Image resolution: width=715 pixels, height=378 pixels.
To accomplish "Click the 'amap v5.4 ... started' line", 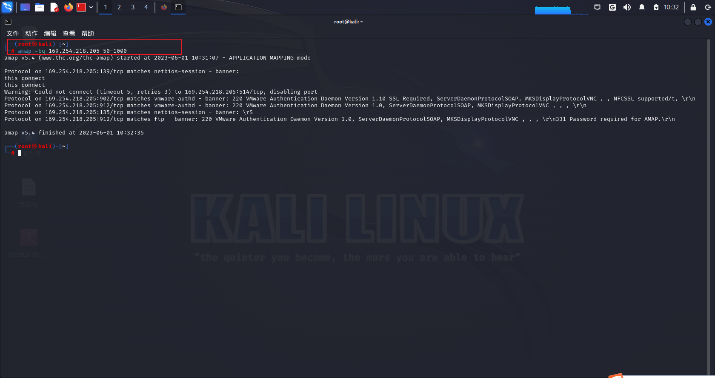I will pyautogui.click(x=157, y=58).
